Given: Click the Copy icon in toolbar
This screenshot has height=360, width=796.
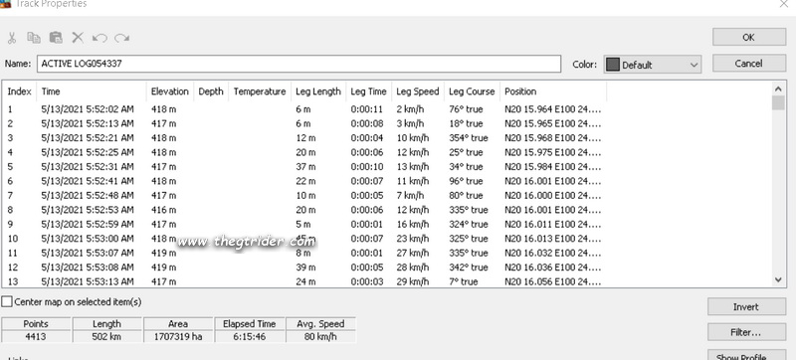Looking at the screenshot, I should pos(34,38).
